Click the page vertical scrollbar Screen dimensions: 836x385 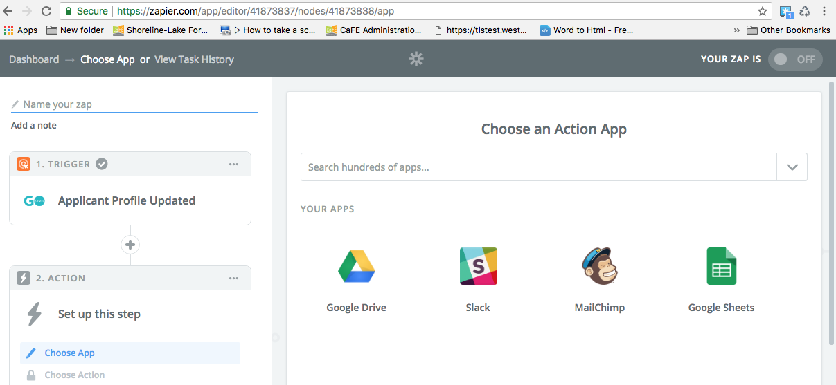click(x=832, y=213)
